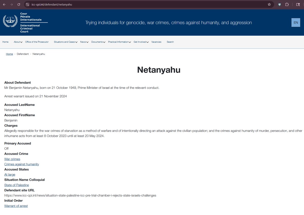Open the War crimes link
The width and height of the screenshot is (304, 215).
(x=12, y=159)
